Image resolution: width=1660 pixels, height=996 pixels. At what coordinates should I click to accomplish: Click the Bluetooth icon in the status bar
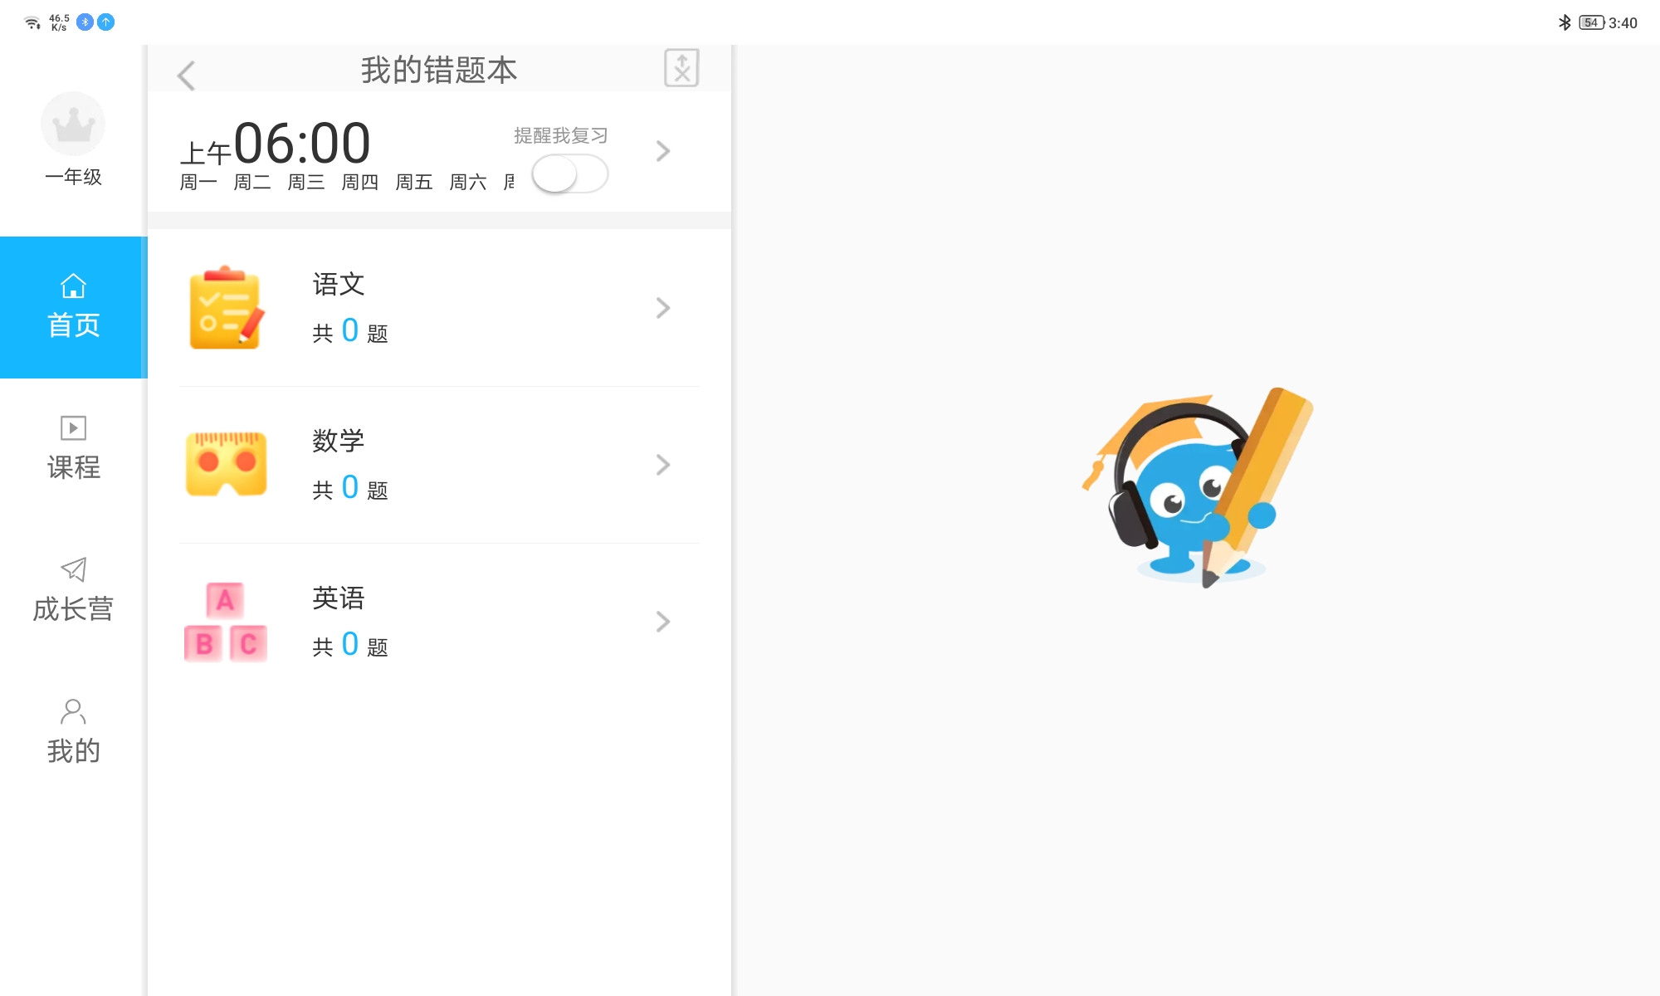point(1565,22)
